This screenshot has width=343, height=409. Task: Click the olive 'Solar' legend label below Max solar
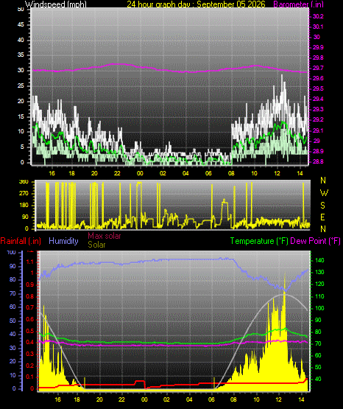coord(96,245)
